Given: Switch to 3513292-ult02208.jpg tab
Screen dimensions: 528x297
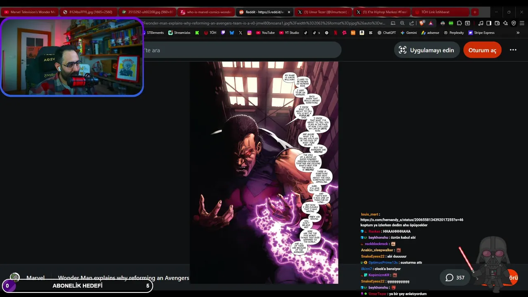Looking at the screenshot, I should coord(147,12).
